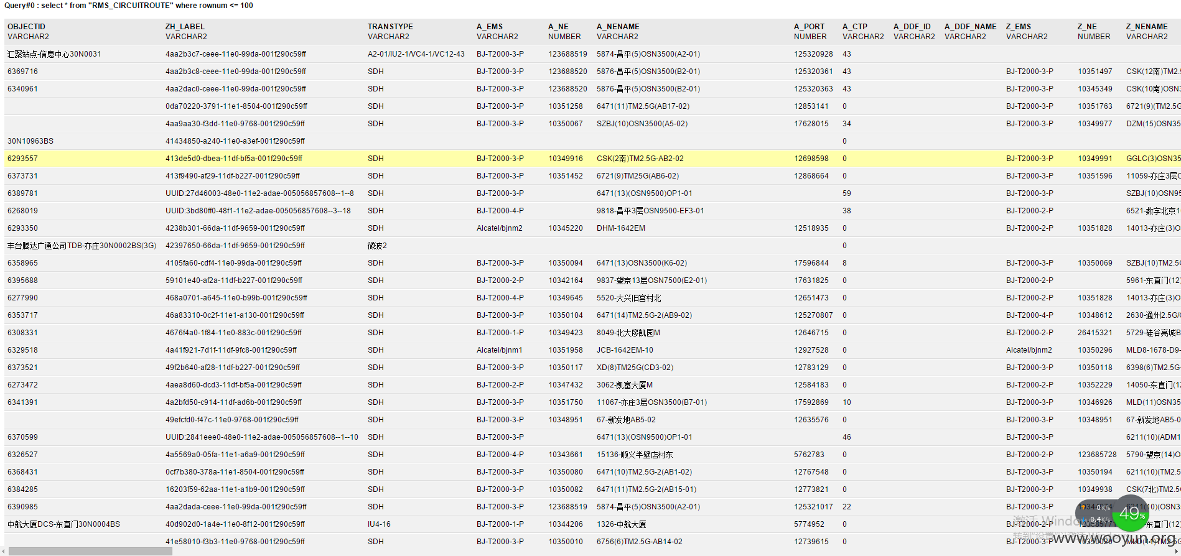This screenshot has height=556, width=1181.
Task: Click Z_NE cell 123685728
Action: pyautogui.click(x=1097, y=455)
